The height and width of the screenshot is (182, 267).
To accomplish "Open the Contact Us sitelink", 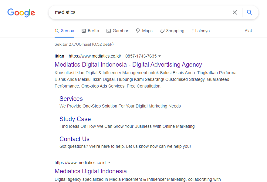I will 74,139.
